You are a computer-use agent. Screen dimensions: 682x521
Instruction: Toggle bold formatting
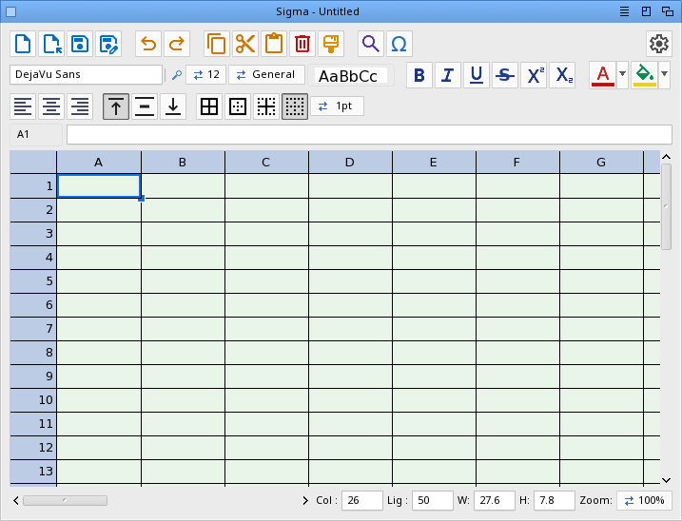pyautogui.click(x=419, y=75)
